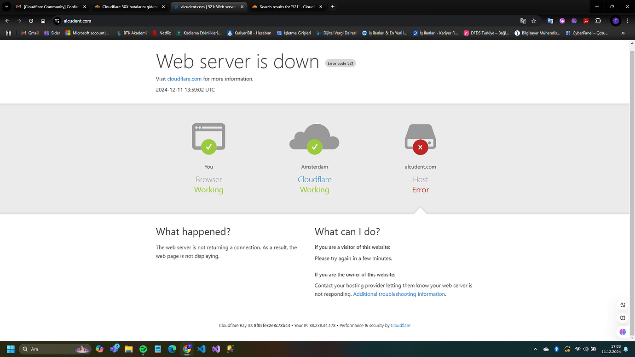Open Additional troubleshooting information link
The height and width of the screenshot is (357, 635).
click(x=399, y=294)
